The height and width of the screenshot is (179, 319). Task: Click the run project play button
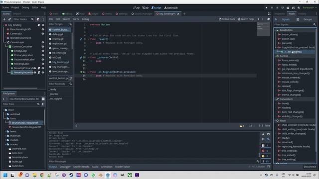[x=266, y=8]
